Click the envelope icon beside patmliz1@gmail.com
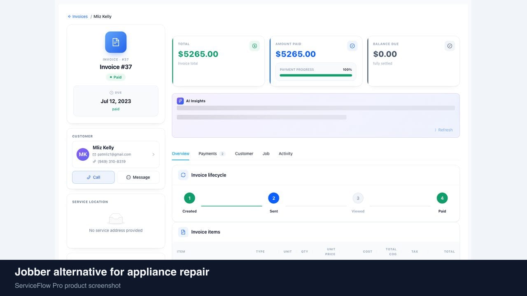Screen dimensions: 527x296 pyautogui.click(x=94, y=155)
